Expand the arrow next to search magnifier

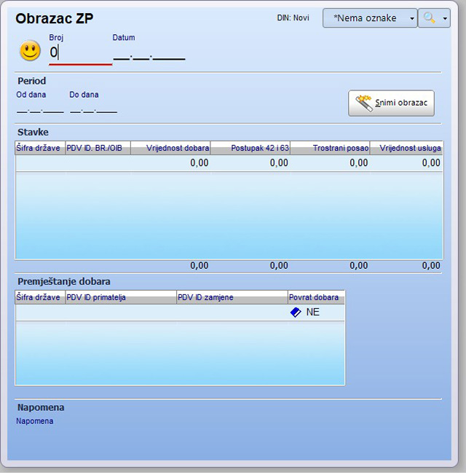445,18
